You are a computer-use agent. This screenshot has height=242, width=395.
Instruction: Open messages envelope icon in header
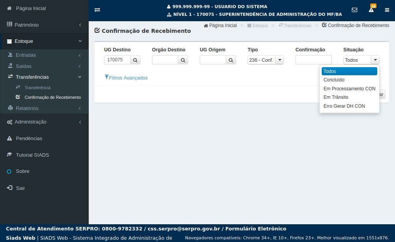point(354,10)
